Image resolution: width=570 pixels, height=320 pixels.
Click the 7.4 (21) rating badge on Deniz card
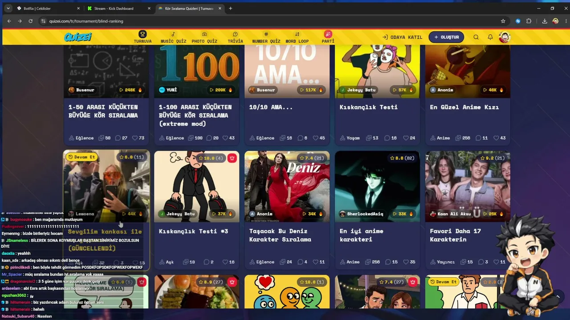[x=311, y=158]
